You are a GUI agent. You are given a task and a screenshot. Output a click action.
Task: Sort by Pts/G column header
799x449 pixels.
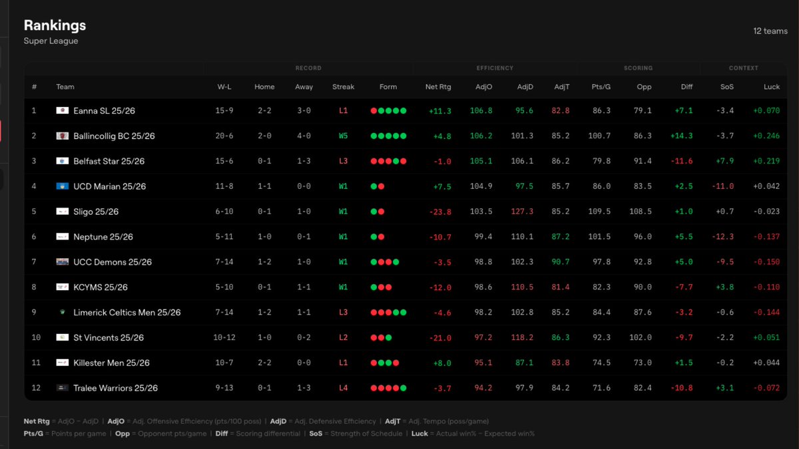point(601,87)
